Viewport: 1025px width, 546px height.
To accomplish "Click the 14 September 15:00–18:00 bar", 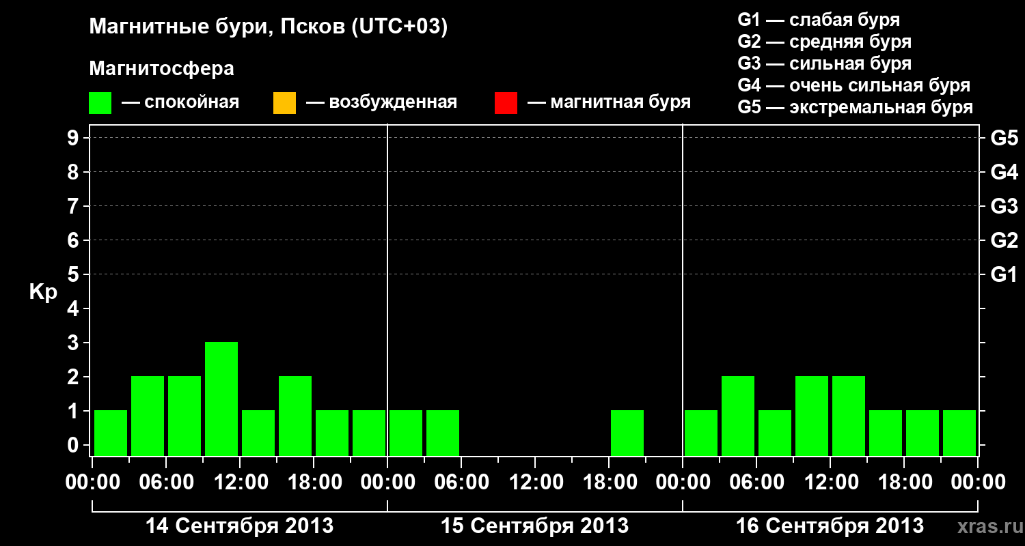I will tap(295, 416).
